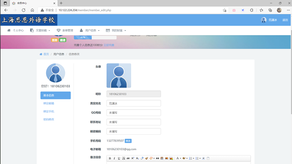Viewport: 292px width, 164px height.
Task: Click the format painter brush icon
Action: click(147, 158)
